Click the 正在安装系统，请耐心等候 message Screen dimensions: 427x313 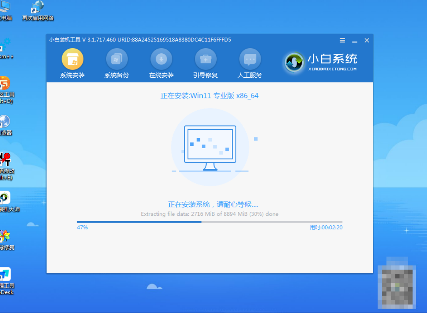pyautogui.click(x=213, y=204)
